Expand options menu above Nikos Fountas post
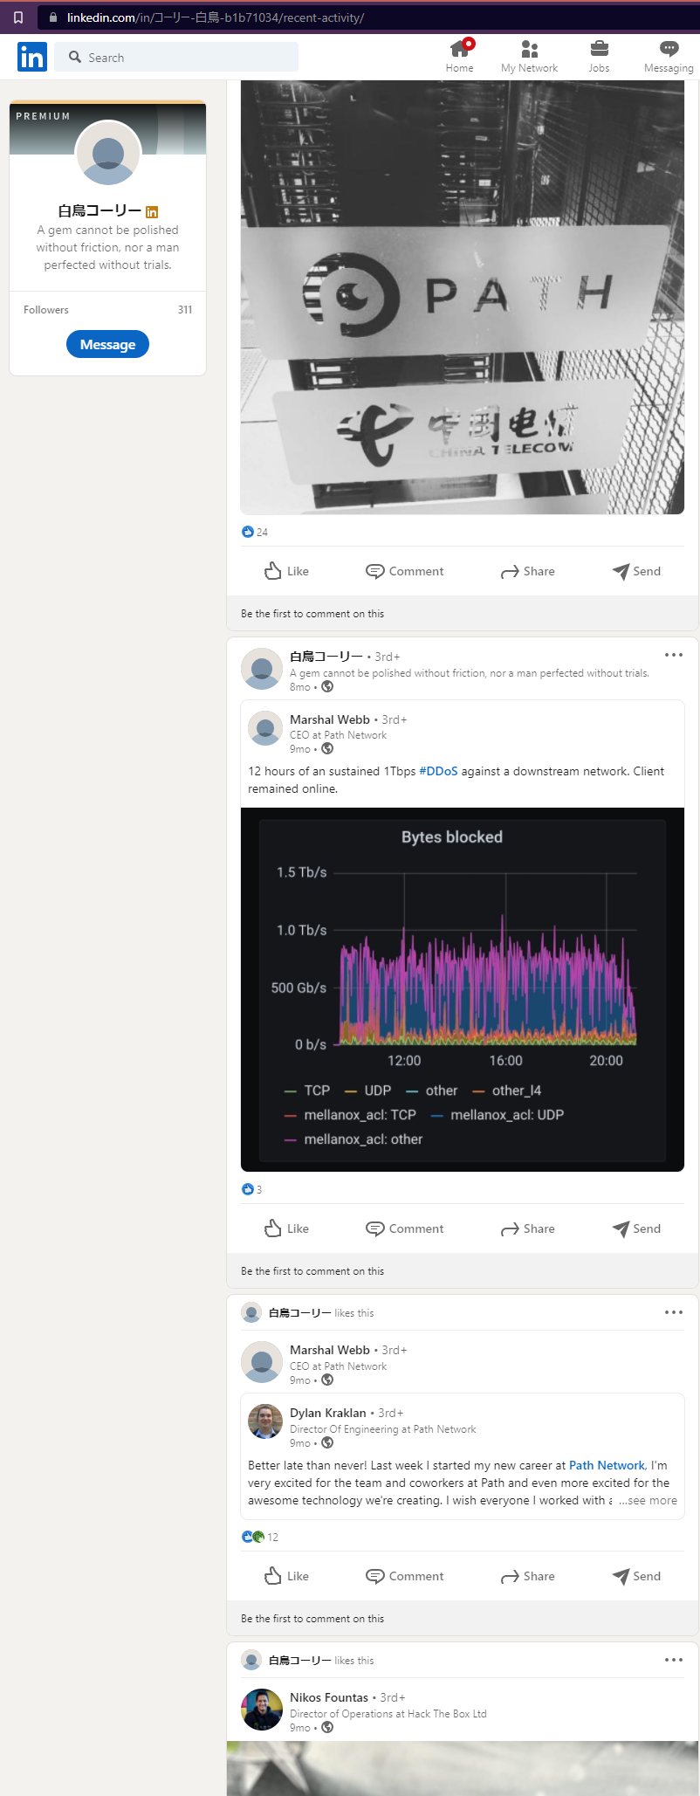 [673, 1660]
